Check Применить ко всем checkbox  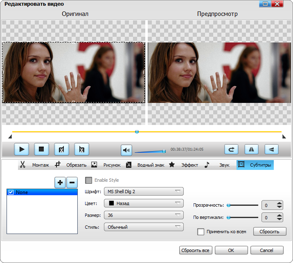[201, 232]
